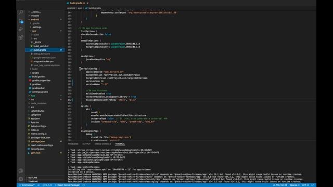
Task: Click the build.gradle breadcrumb segment
Action: (x=95, y=8)
